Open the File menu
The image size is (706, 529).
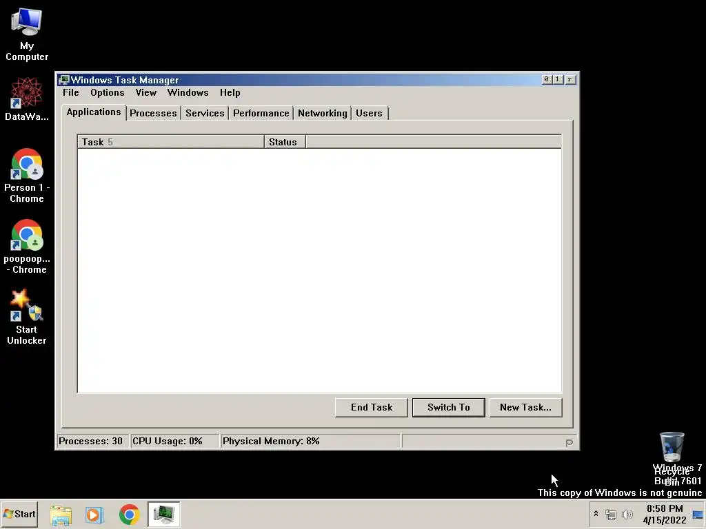tap(71, 93)
